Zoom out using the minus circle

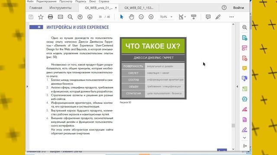pyautogui.click(x=141, y=17)
